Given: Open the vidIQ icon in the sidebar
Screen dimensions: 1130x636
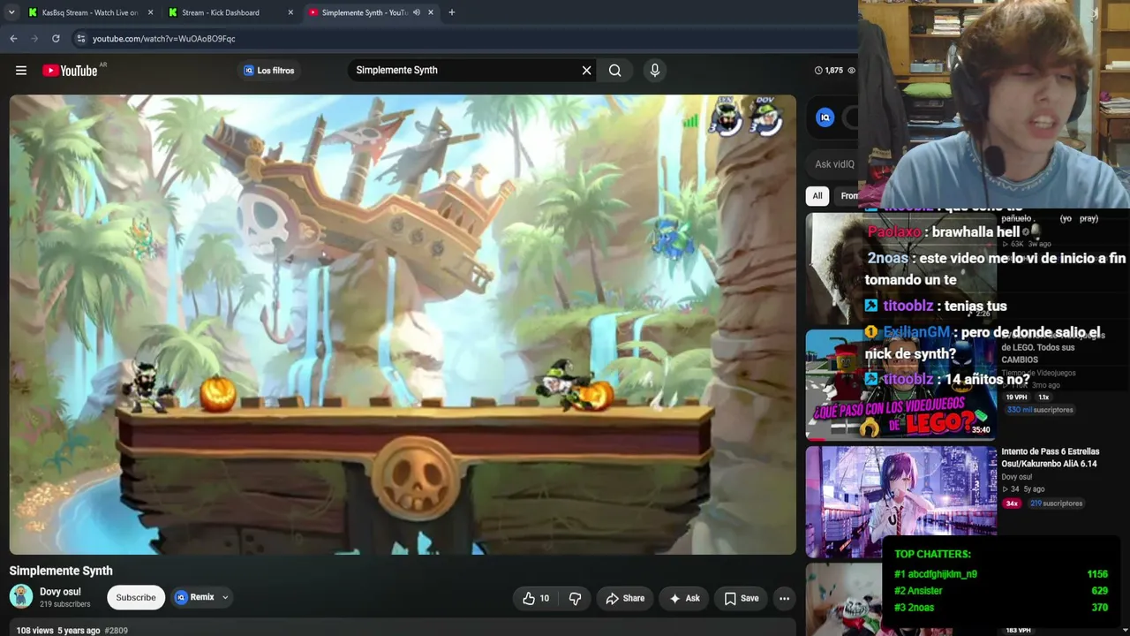Looking at the screenshot, I should (x=825, y=117).
